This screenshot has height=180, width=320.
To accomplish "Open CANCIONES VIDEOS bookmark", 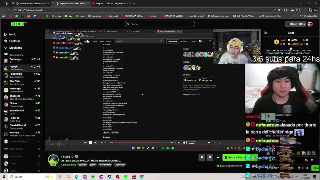I will point(172,16).
